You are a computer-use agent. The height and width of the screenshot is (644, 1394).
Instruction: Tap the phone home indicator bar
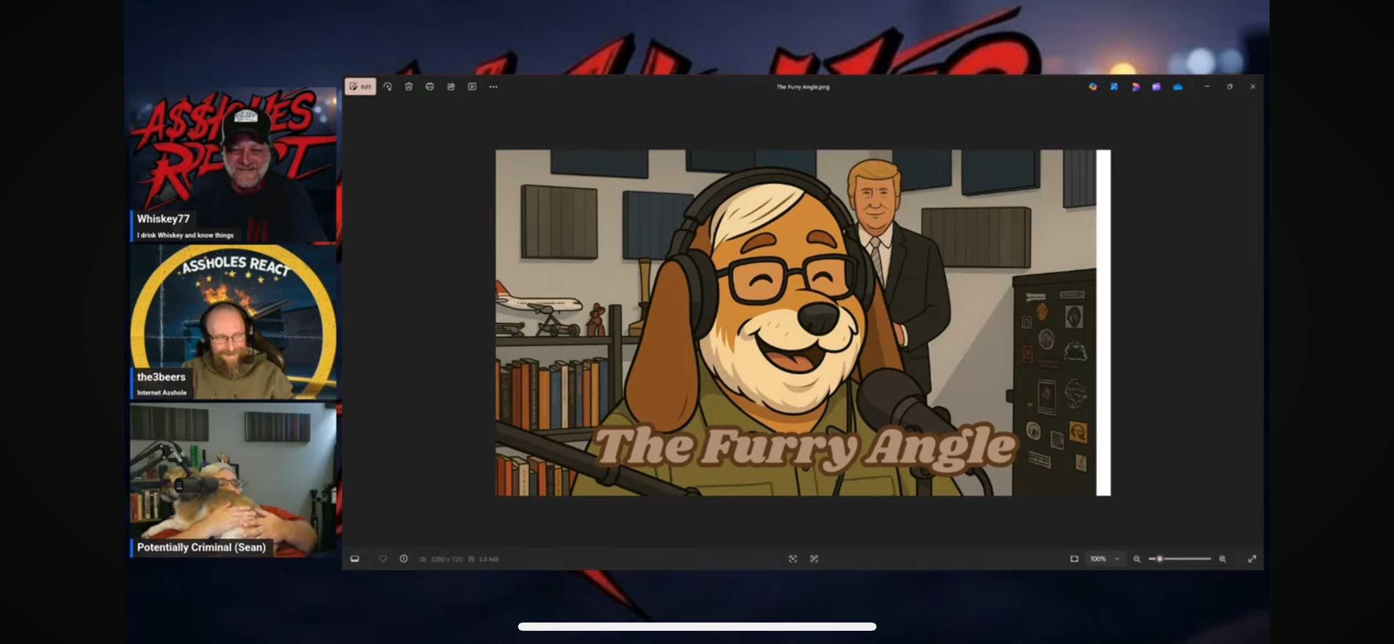[x=697, y=626]
